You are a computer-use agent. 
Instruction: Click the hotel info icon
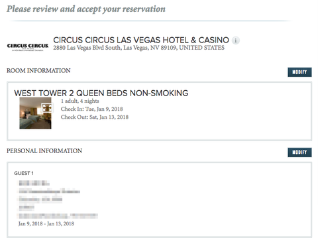pyautogui.click(x=236, y=40)
